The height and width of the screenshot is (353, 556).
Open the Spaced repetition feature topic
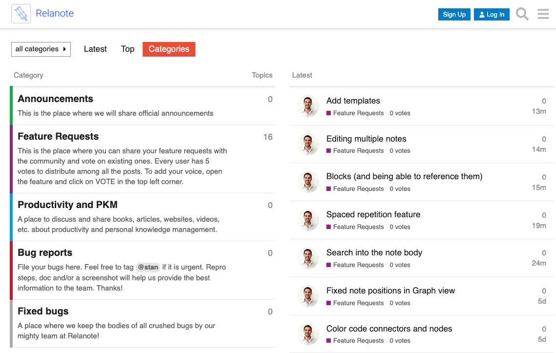click(373, 214)
